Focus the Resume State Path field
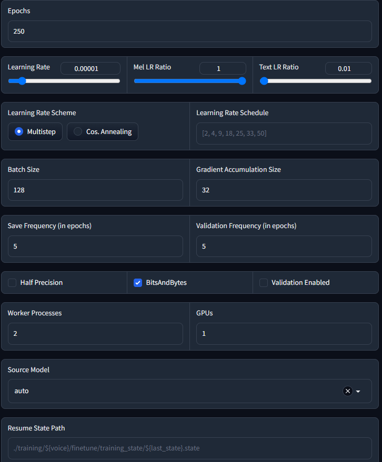 pos(189,448)
